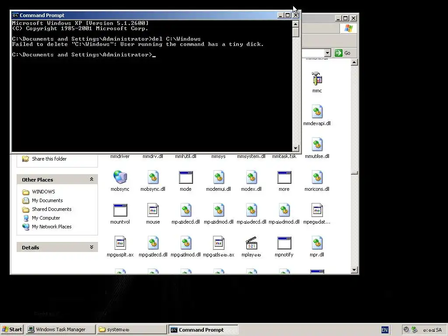
Task: Open My Documents from Other Places
Action: (47, 200)
